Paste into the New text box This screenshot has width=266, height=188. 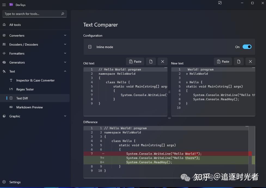coord(223,61)
